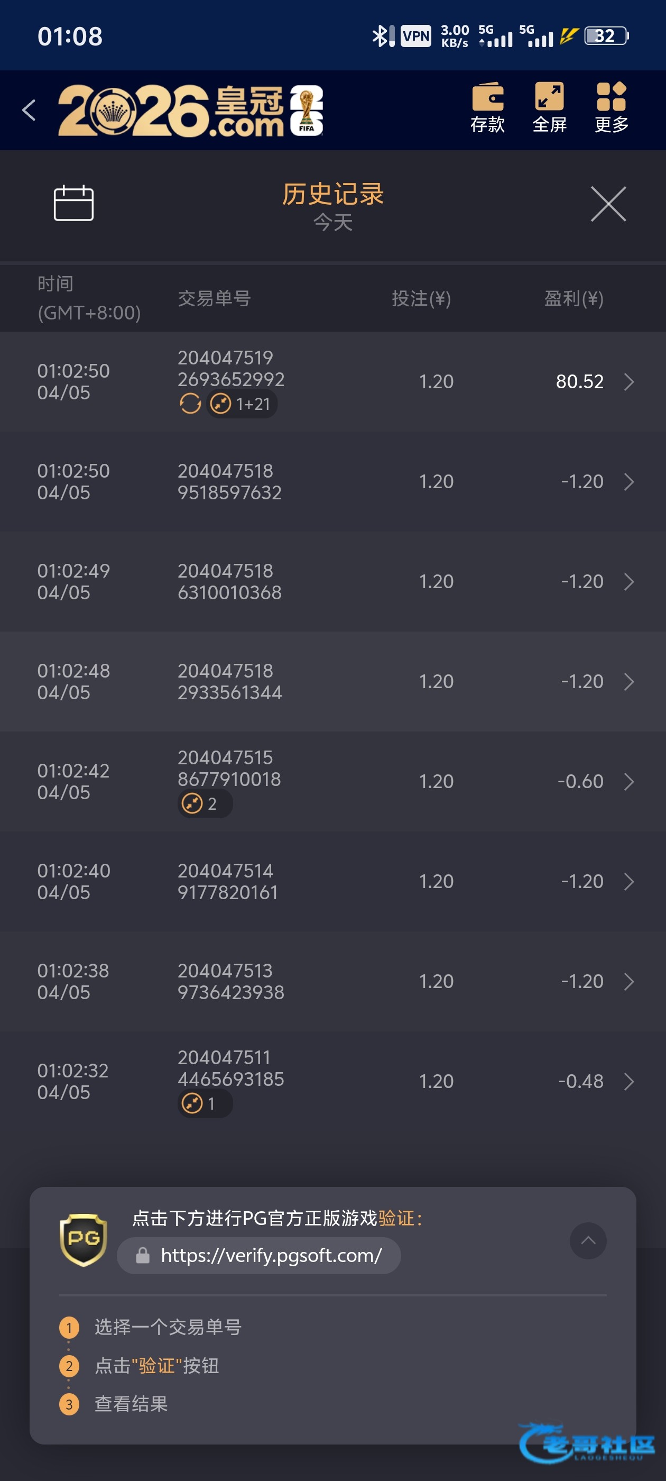Tap the 2026 皇冠 site logo
This screenshot has height=1481, width=666.
coord(190,111)
